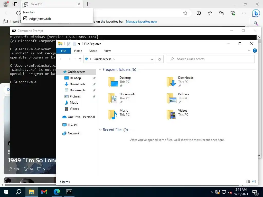Open Microsoft Edge from the taskbar

click(x=57, y=192)
